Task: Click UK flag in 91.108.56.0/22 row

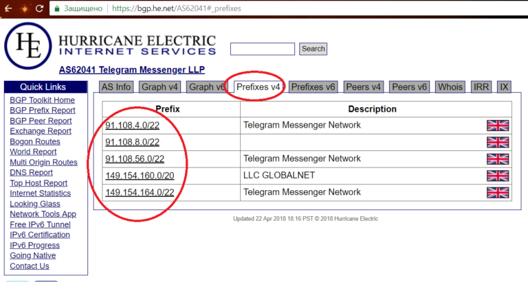Action: click(x=498, y=159)
